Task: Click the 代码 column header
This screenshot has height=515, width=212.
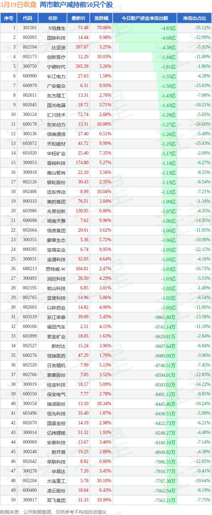Action: [27, 18]
